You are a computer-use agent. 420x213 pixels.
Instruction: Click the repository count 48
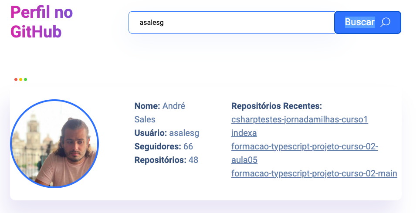click(x=193, y=160)
